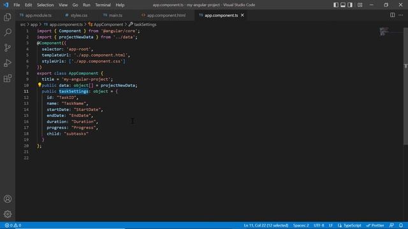The width and height of the screenshot is (408, 229).
Task: Open the editor More Actions ellipsis
Action: (401, 15)
